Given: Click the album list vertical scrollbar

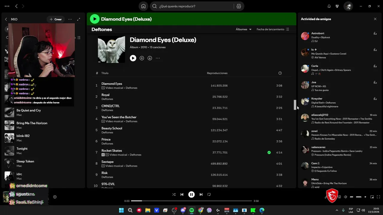Looking at the screenshot, I should point(295,105).
